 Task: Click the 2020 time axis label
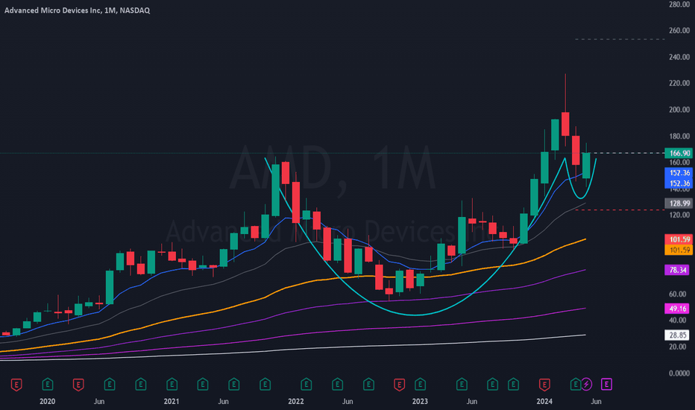(48, 401)
